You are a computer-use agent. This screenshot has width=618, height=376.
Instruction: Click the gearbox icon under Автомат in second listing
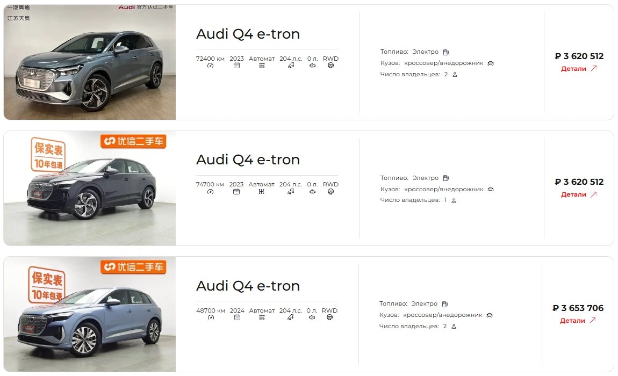click(x=262, y=191)
